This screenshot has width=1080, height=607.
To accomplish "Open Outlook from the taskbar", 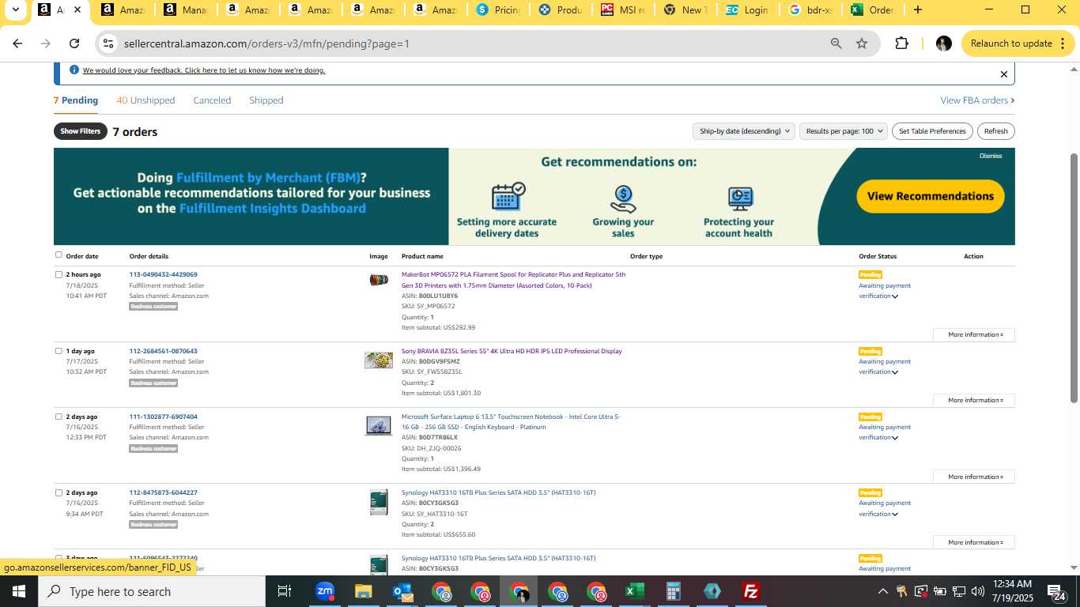I will [402, 591].
